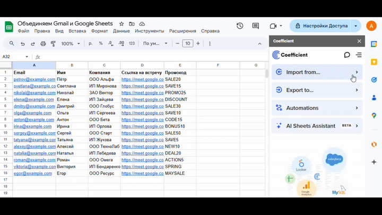Get more add-ons plus icon

click(x=374, y=162)
